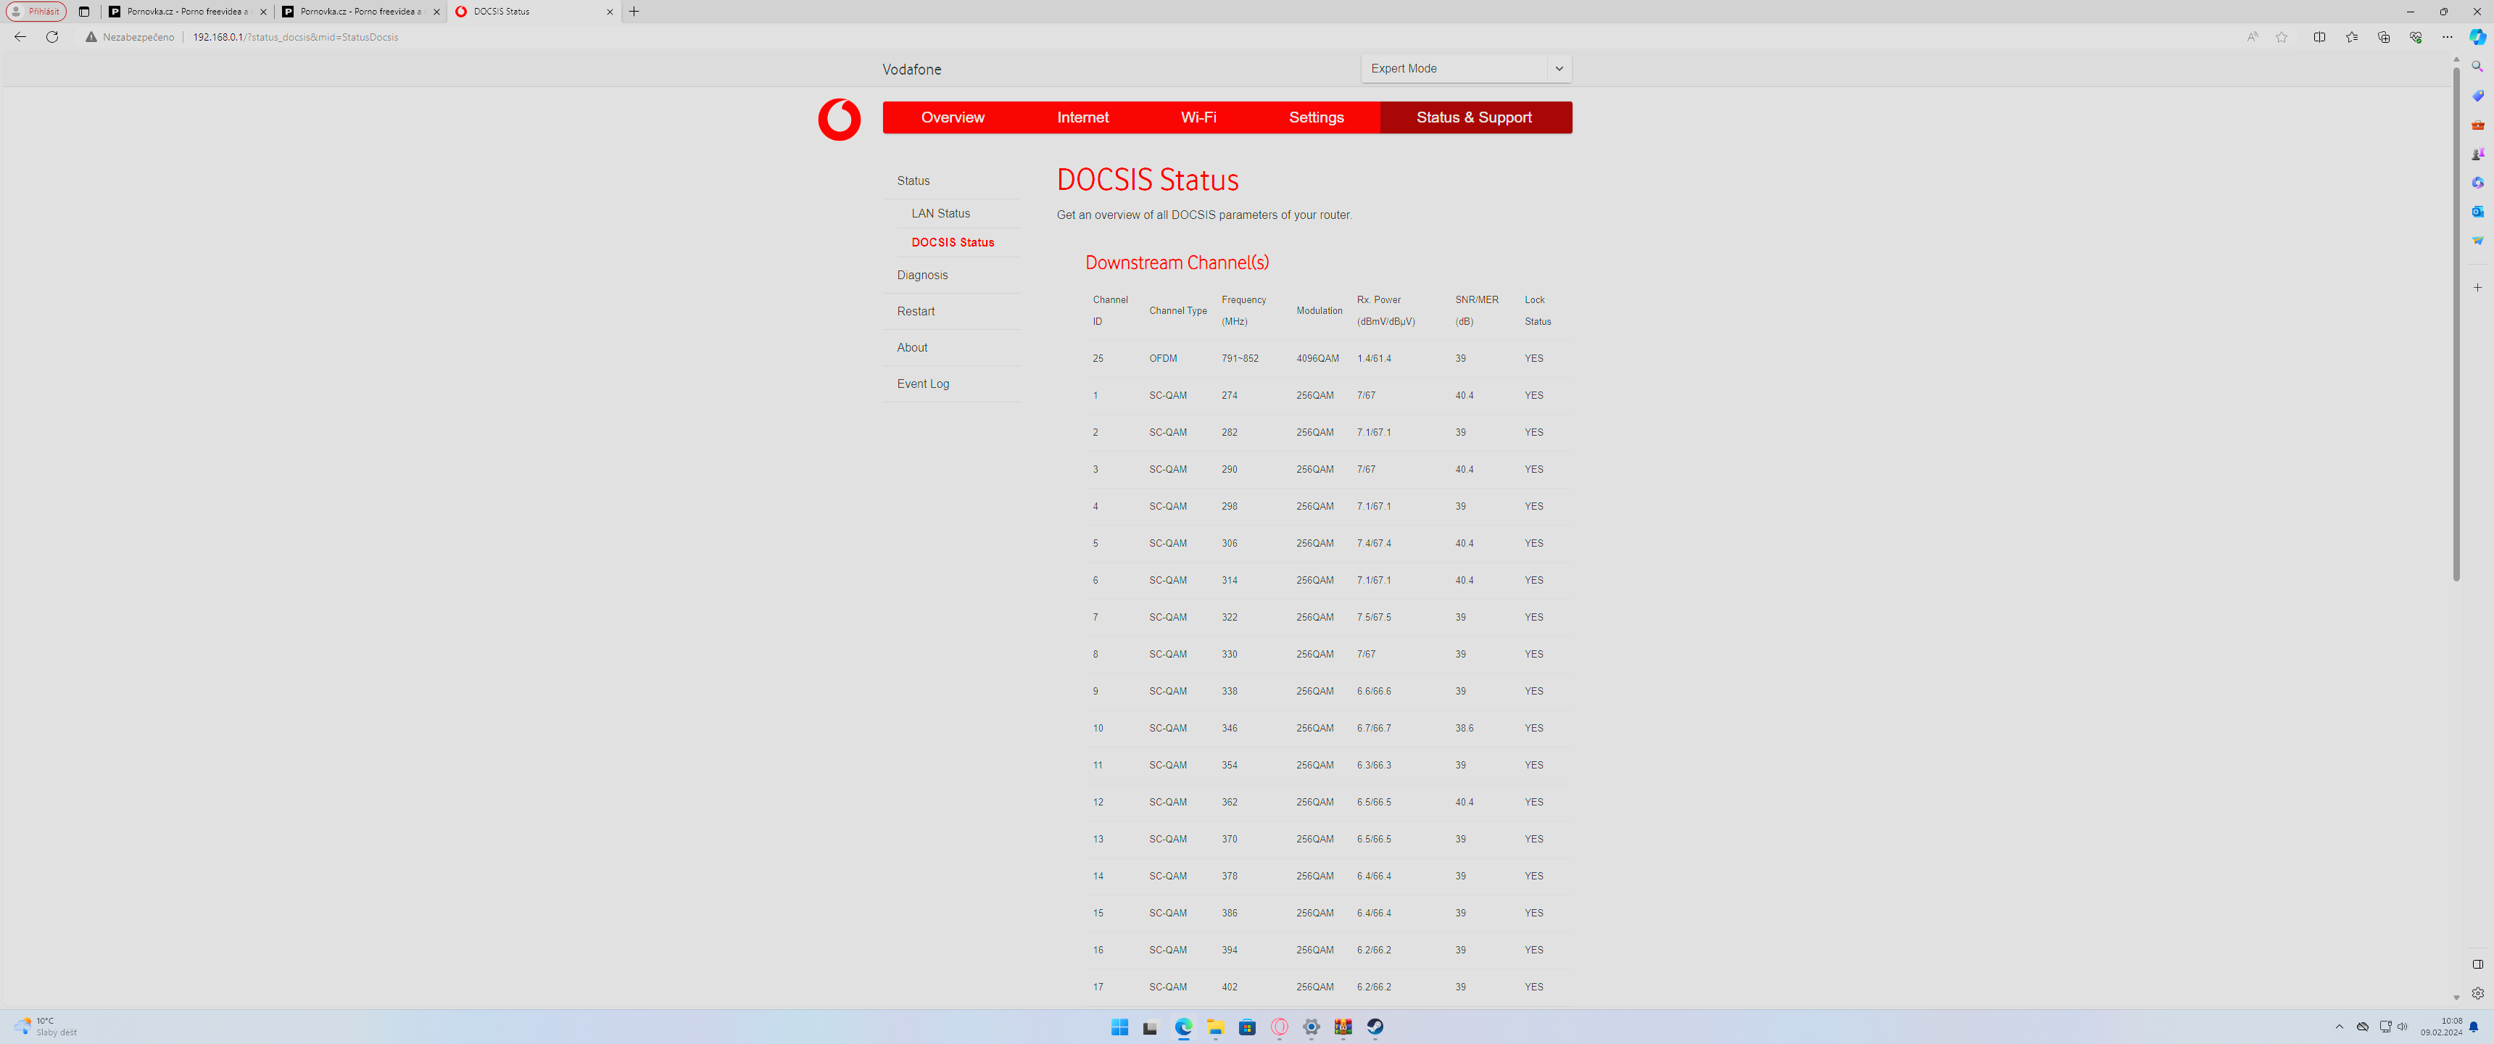Open the Status & Support tab
This screenshot has height=1044, width=2494.
1473,117
